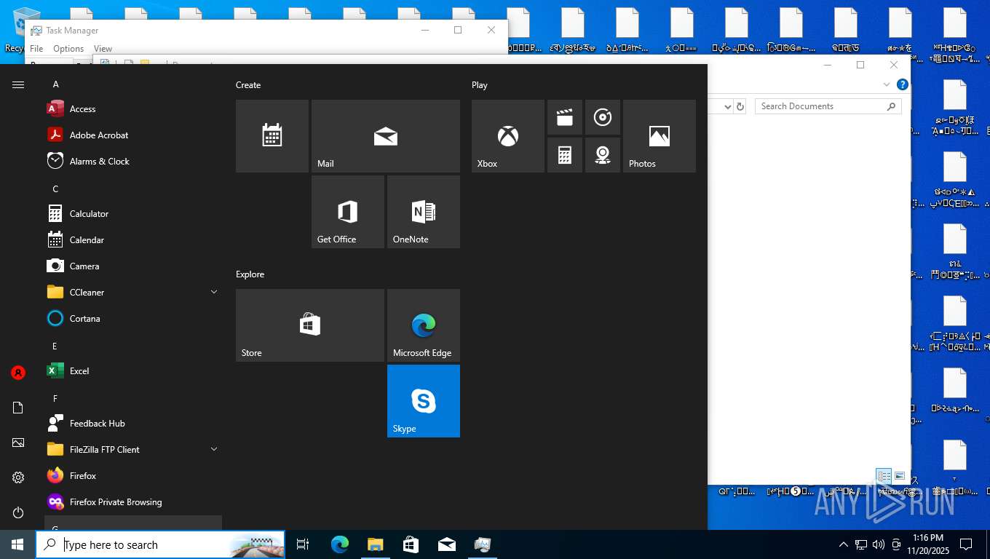Open Pictures from the Start sidebar
The width and height of the screenshot is (990, 559).
point(18,443)
